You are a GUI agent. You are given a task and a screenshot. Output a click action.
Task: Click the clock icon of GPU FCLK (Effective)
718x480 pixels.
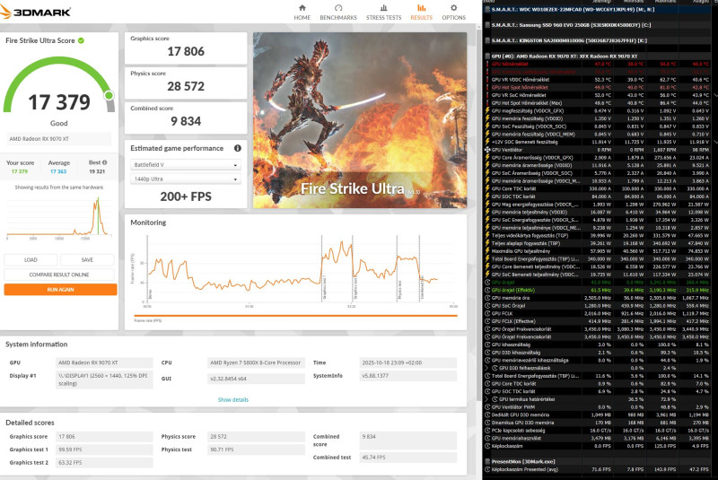(487, 321)
